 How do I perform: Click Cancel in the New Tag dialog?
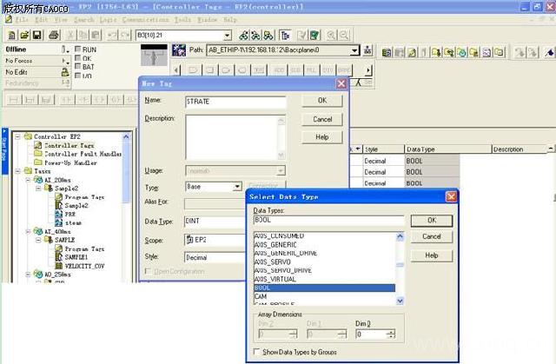322,119
